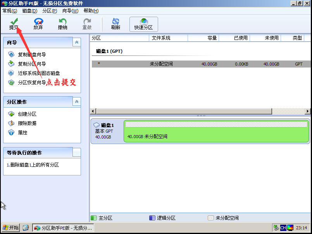Toggle the 等待执行的操作 panel header button
This screenshot has height=234, width=312.
click(x=77, y=153)
